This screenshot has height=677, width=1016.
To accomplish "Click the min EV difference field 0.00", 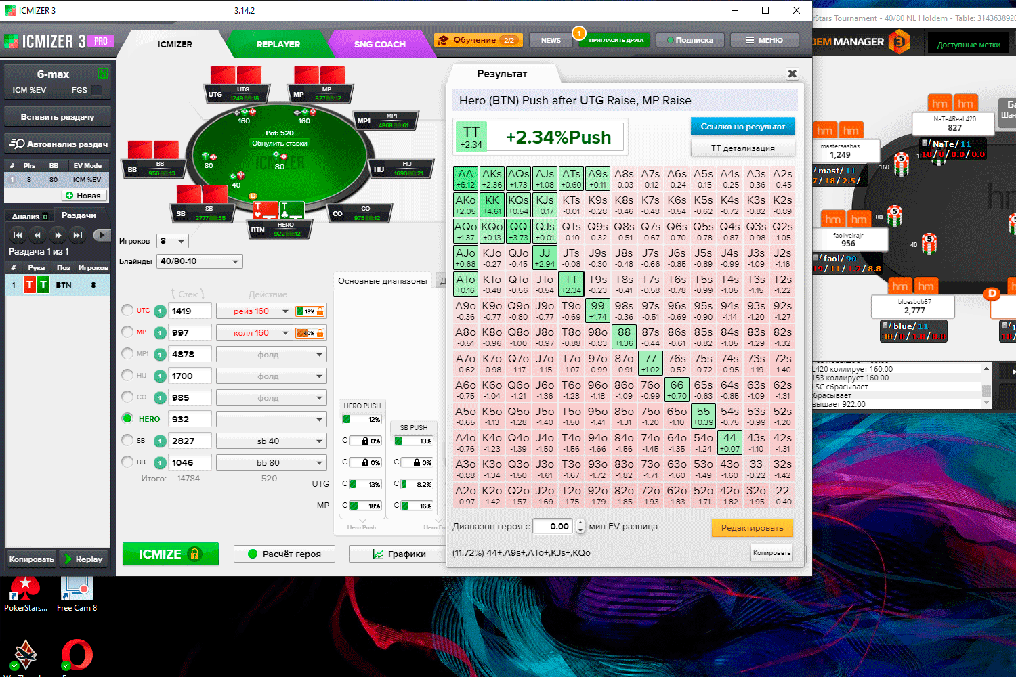I will (553, 526).
